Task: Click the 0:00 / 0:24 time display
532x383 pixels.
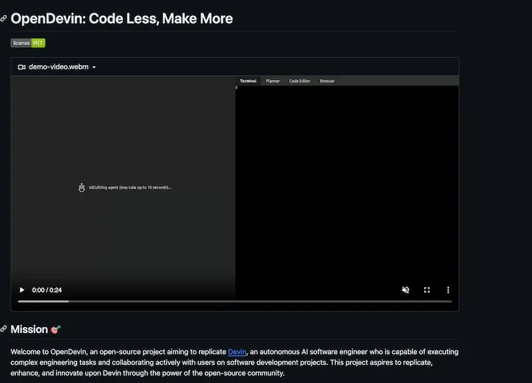Action: (47, 290)
